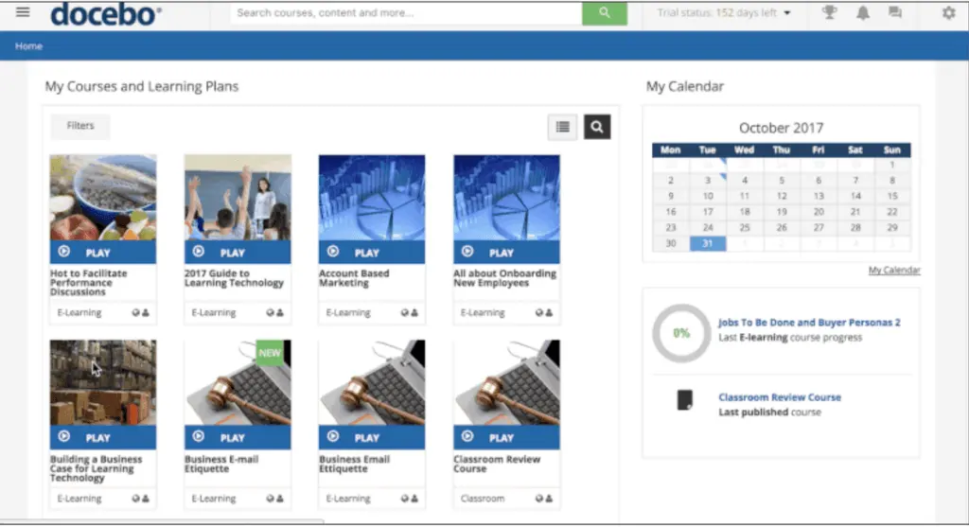This screenshot has height=527, width=969.
Task: Click the document icon beside Classroom Review Course
Action: click(684, 400)
